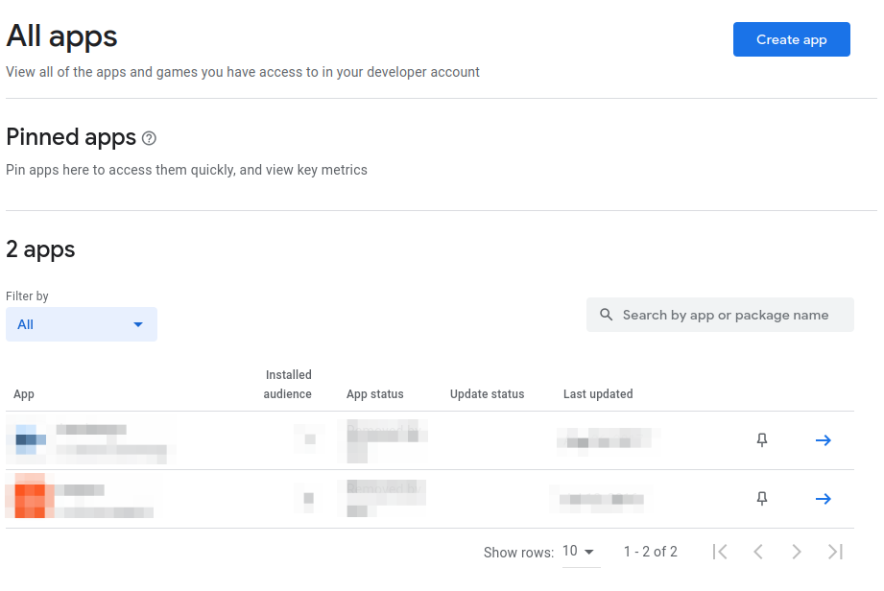Screen dimensions: 884x591
Task: Open the Filter by dropdown
Action: [x=81, y=324]
